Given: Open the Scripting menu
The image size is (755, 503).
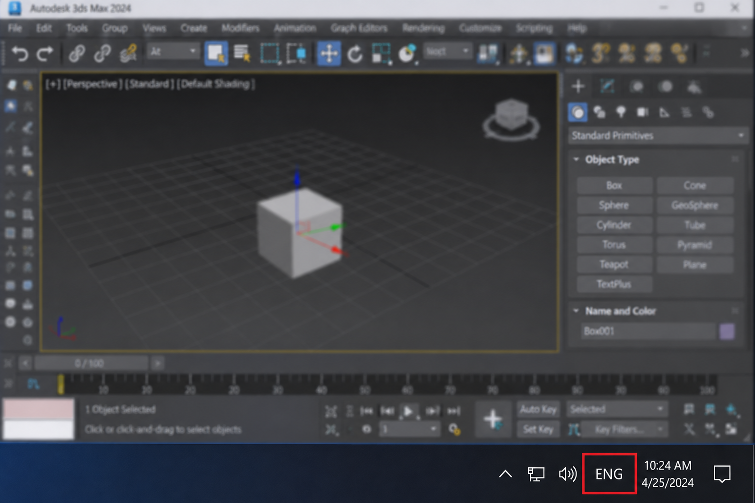Looking at the screenshot, I should coord(534,28).
